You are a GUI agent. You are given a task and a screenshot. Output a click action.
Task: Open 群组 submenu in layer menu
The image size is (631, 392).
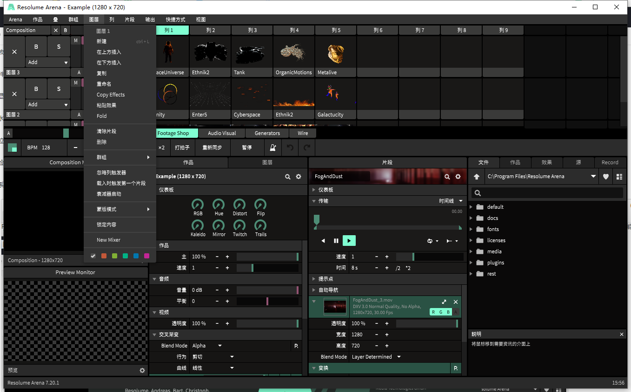coord(120,157)
